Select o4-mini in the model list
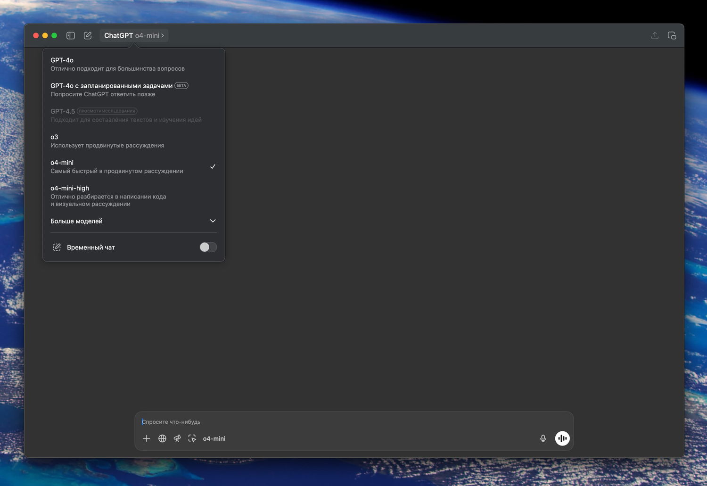 click(134, 166)
